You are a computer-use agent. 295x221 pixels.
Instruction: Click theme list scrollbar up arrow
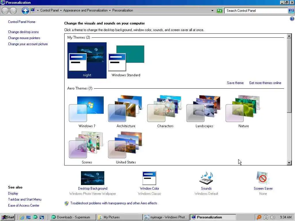(x=289, y=36)
